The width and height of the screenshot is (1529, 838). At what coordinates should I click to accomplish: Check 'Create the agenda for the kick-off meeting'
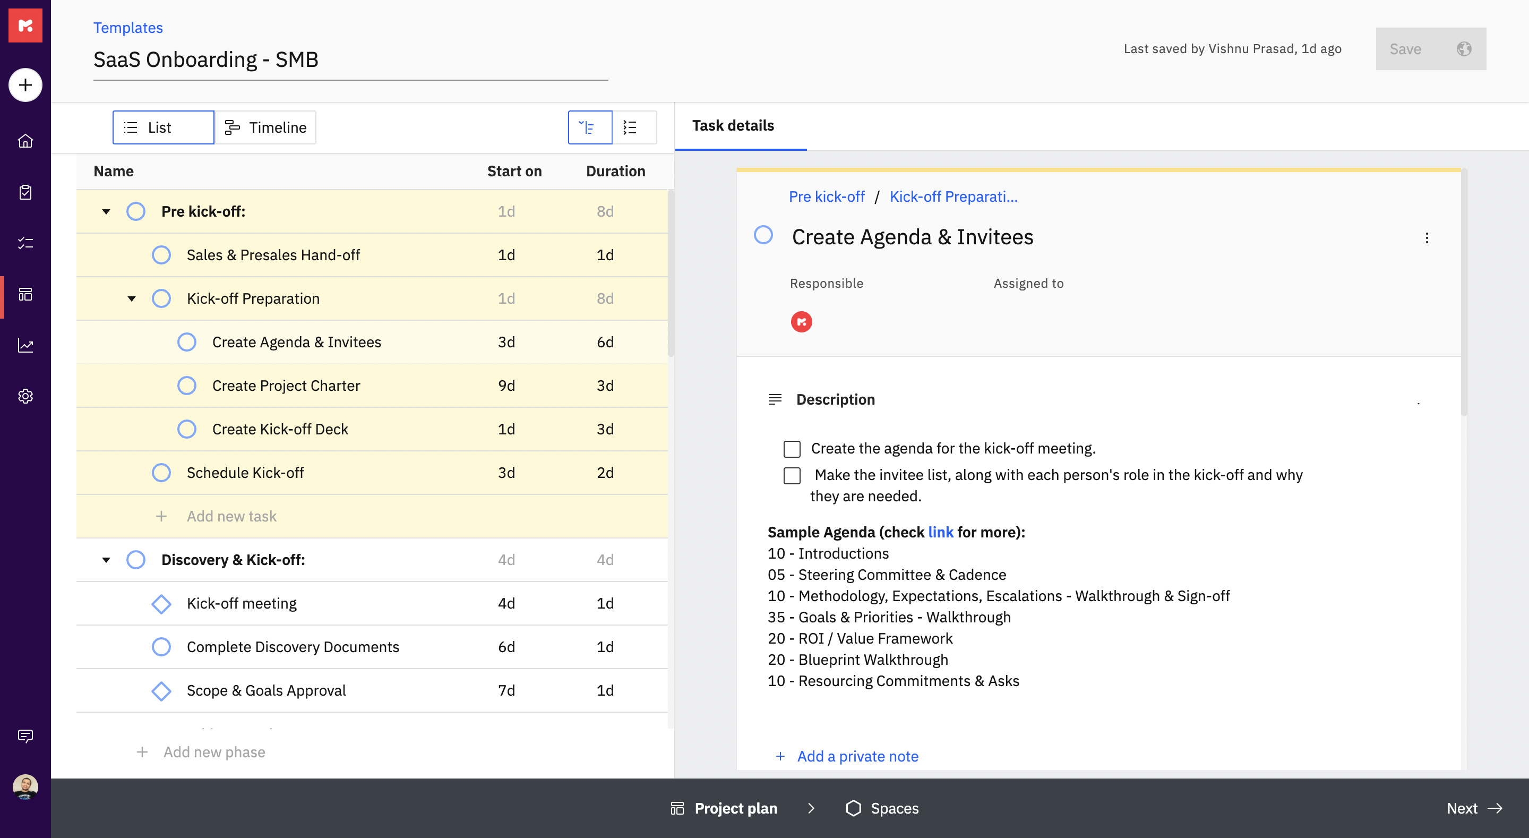click(792, 449)
